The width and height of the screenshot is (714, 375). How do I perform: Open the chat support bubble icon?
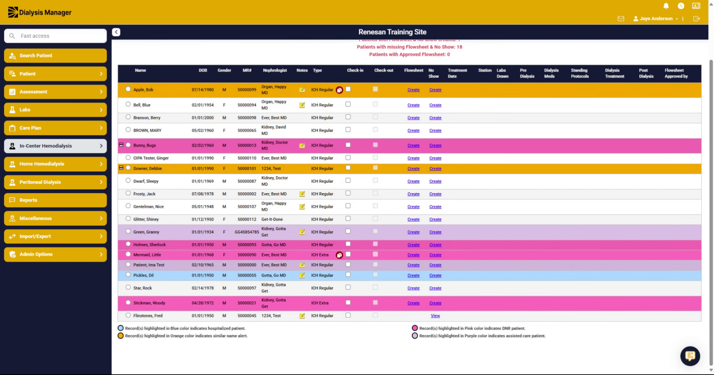click(x=690, y=356)
